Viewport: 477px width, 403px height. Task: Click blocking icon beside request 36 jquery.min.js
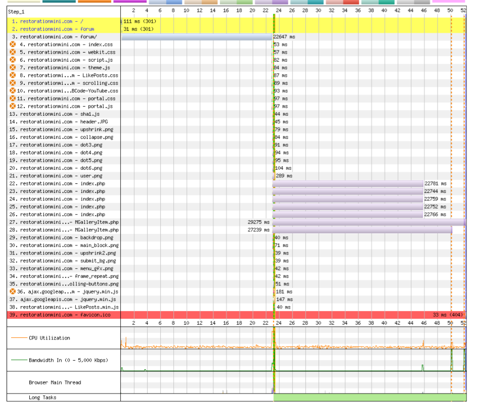(x=13, y=291)
